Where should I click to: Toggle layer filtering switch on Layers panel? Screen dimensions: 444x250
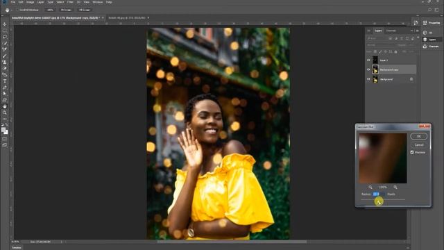(x=418, y=37)
